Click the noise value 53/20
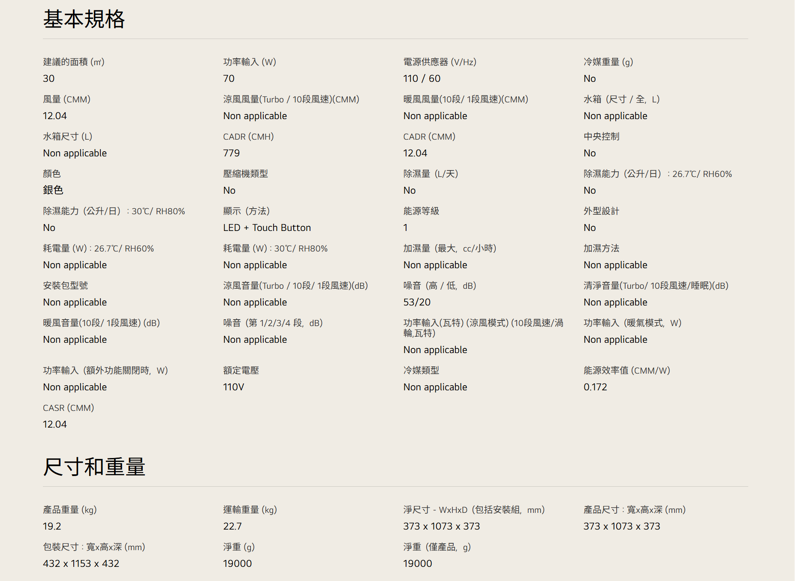This screenshot has height=581, width=795. tap(416, 302)
